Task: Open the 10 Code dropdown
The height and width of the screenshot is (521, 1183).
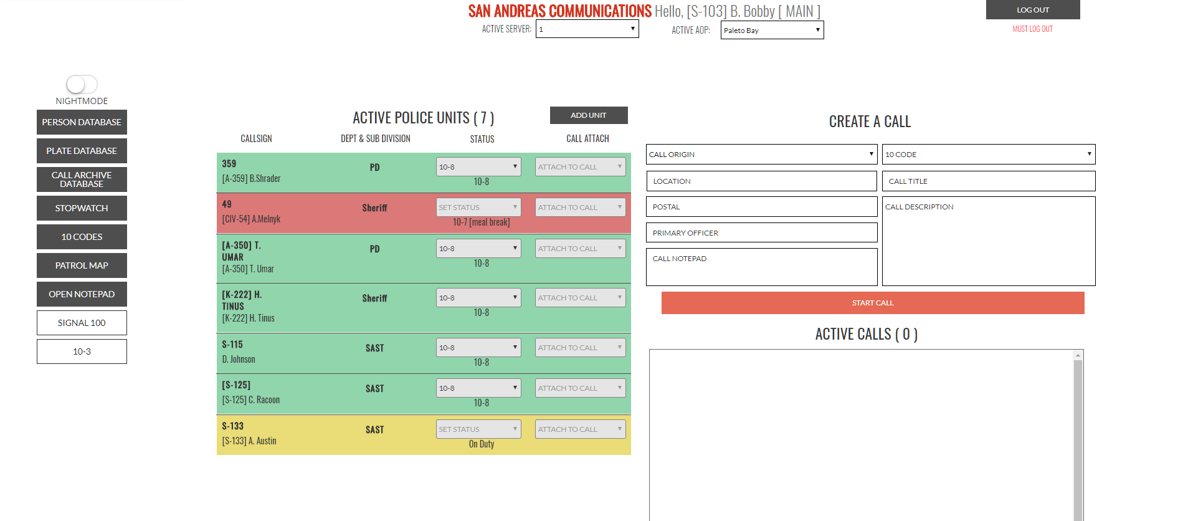Action: (x=989, y=155)
